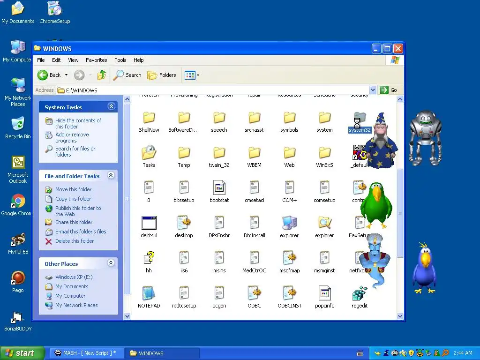Click the Up folder toolbar icon
This screenshot has height=360, width=480.
[102, 75]
